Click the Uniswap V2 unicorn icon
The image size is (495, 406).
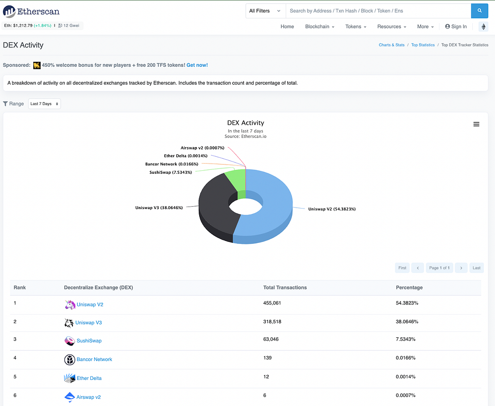pyautogui.click(x=70, y=304)
